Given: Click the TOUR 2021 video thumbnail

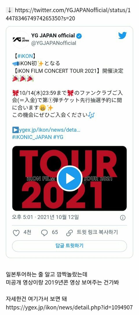Looking at the screenshot, I should (69, 178).
